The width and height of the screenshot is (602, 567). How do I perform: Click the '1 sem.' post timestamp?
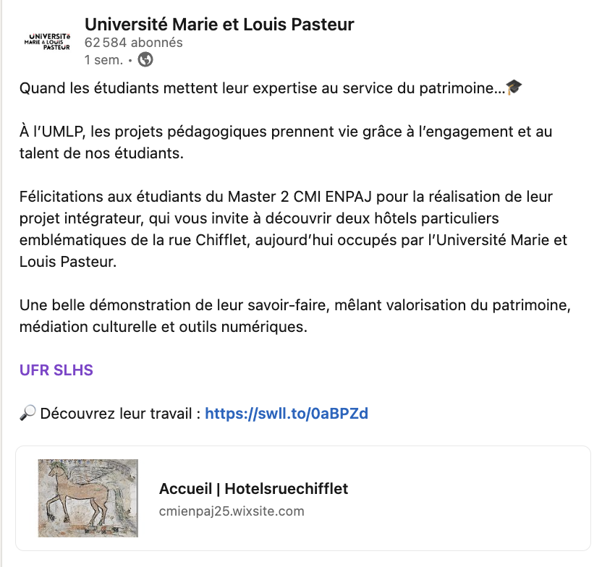[x=103, y=60]
